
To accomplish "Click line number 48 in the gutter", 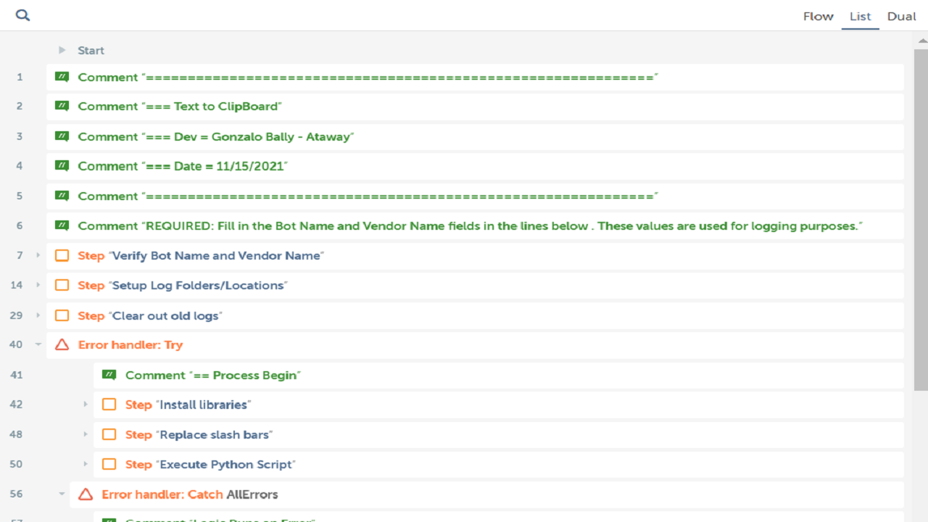I will pos(17,434).
